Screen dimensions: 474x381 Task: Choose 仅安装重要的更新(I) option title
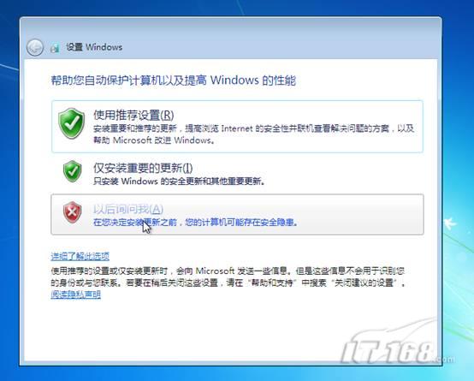[143, 168]
